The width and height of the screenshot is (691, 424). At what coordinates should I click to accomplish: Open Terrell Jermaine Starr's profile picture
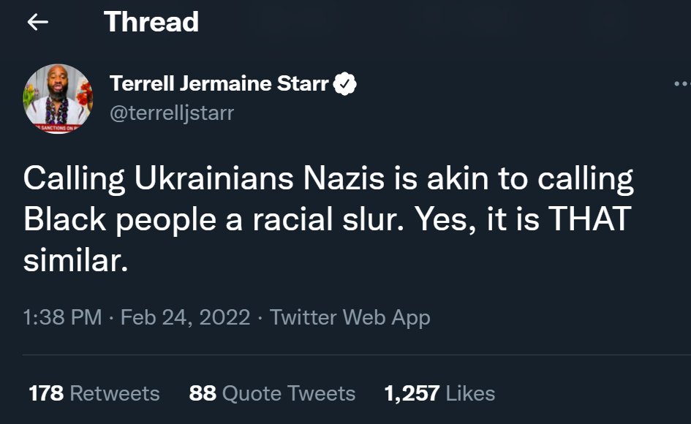tap(58, 99)
